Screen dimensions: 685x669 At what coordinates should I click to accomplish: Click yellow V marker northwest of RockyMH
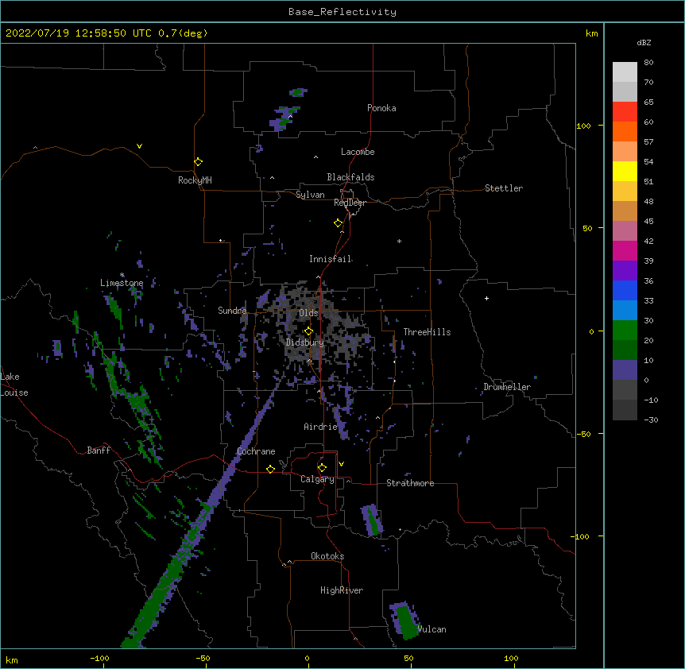pos(139,146)
